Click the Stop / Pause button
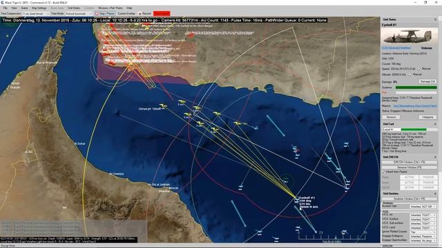The image size is (442, 248). (x=105, y=14)
